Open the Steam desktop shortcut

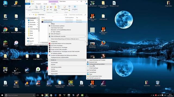point(27,70)
